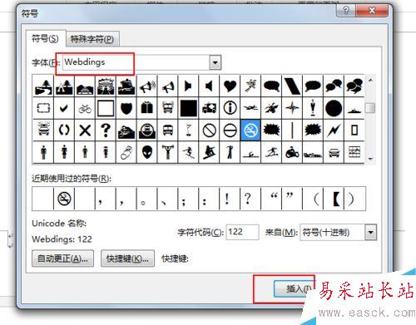Pick the golf flag in hole symbol
This screenshot has width=416, height=325.
(189, 130)
